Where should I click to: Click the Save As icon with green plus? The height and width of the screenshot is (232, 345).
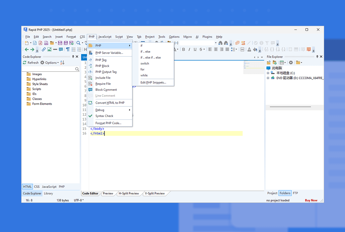pos(71,43)
